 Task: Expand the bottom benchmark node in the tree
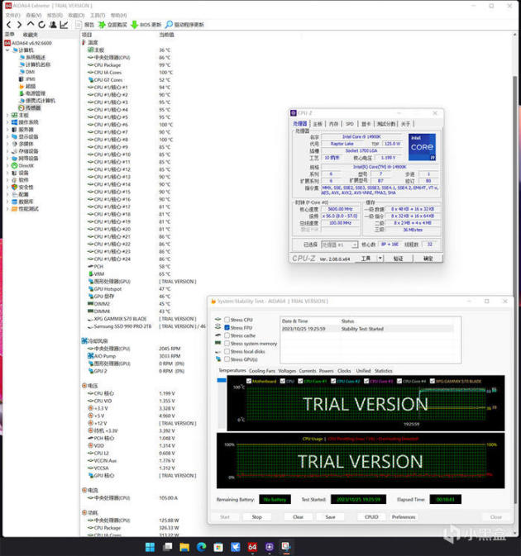pos(7,209)
